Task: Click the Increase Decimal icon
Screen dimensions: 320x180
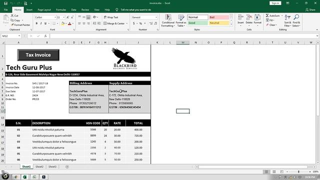Action: pyautogui.click(x=151, y=23)
